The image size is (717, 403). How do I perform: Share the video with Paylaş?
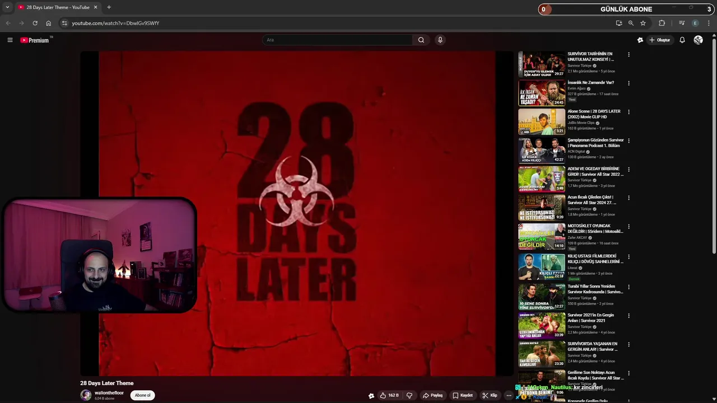[x=432, y=395]
